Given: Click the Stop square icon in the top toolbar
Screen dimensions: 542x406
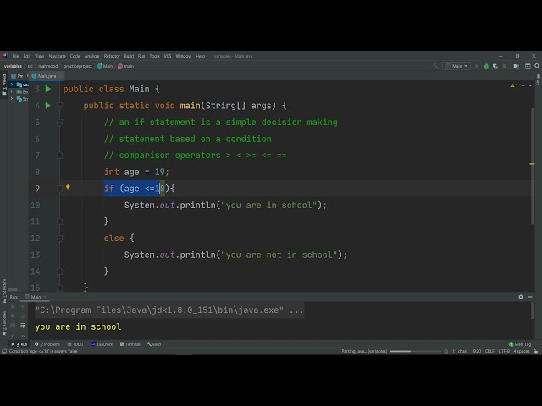Looking at the screenshot, I should pyautogui.click(x=505, y=66).
